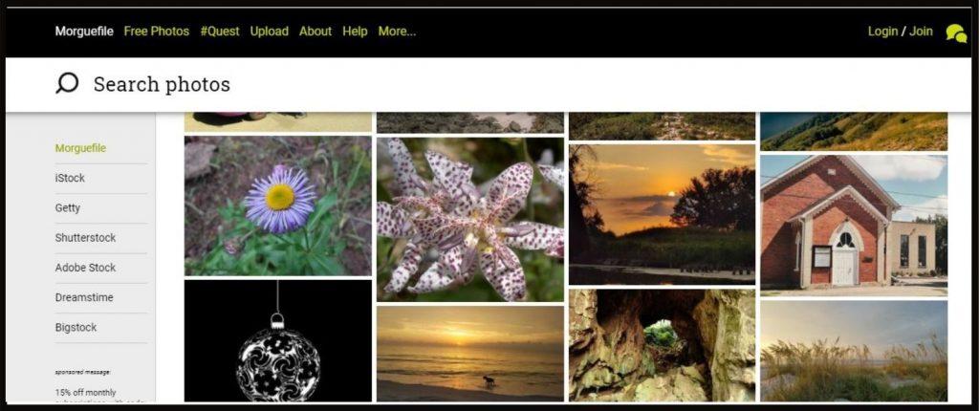979x411 pixels.
Task: Go to the #Quest page
Action: point(220,32)
